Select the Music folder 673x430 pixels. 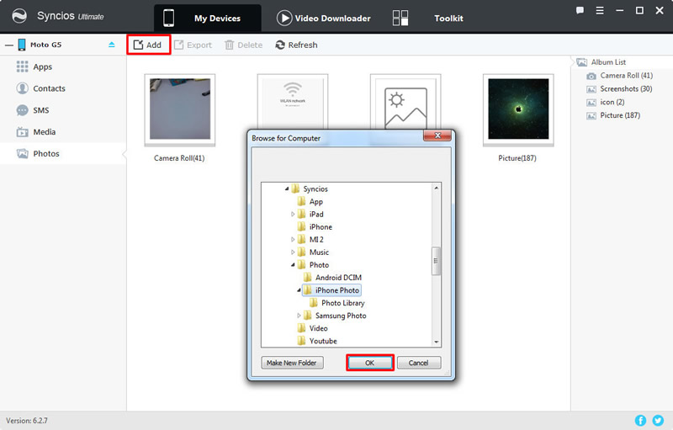319,252
